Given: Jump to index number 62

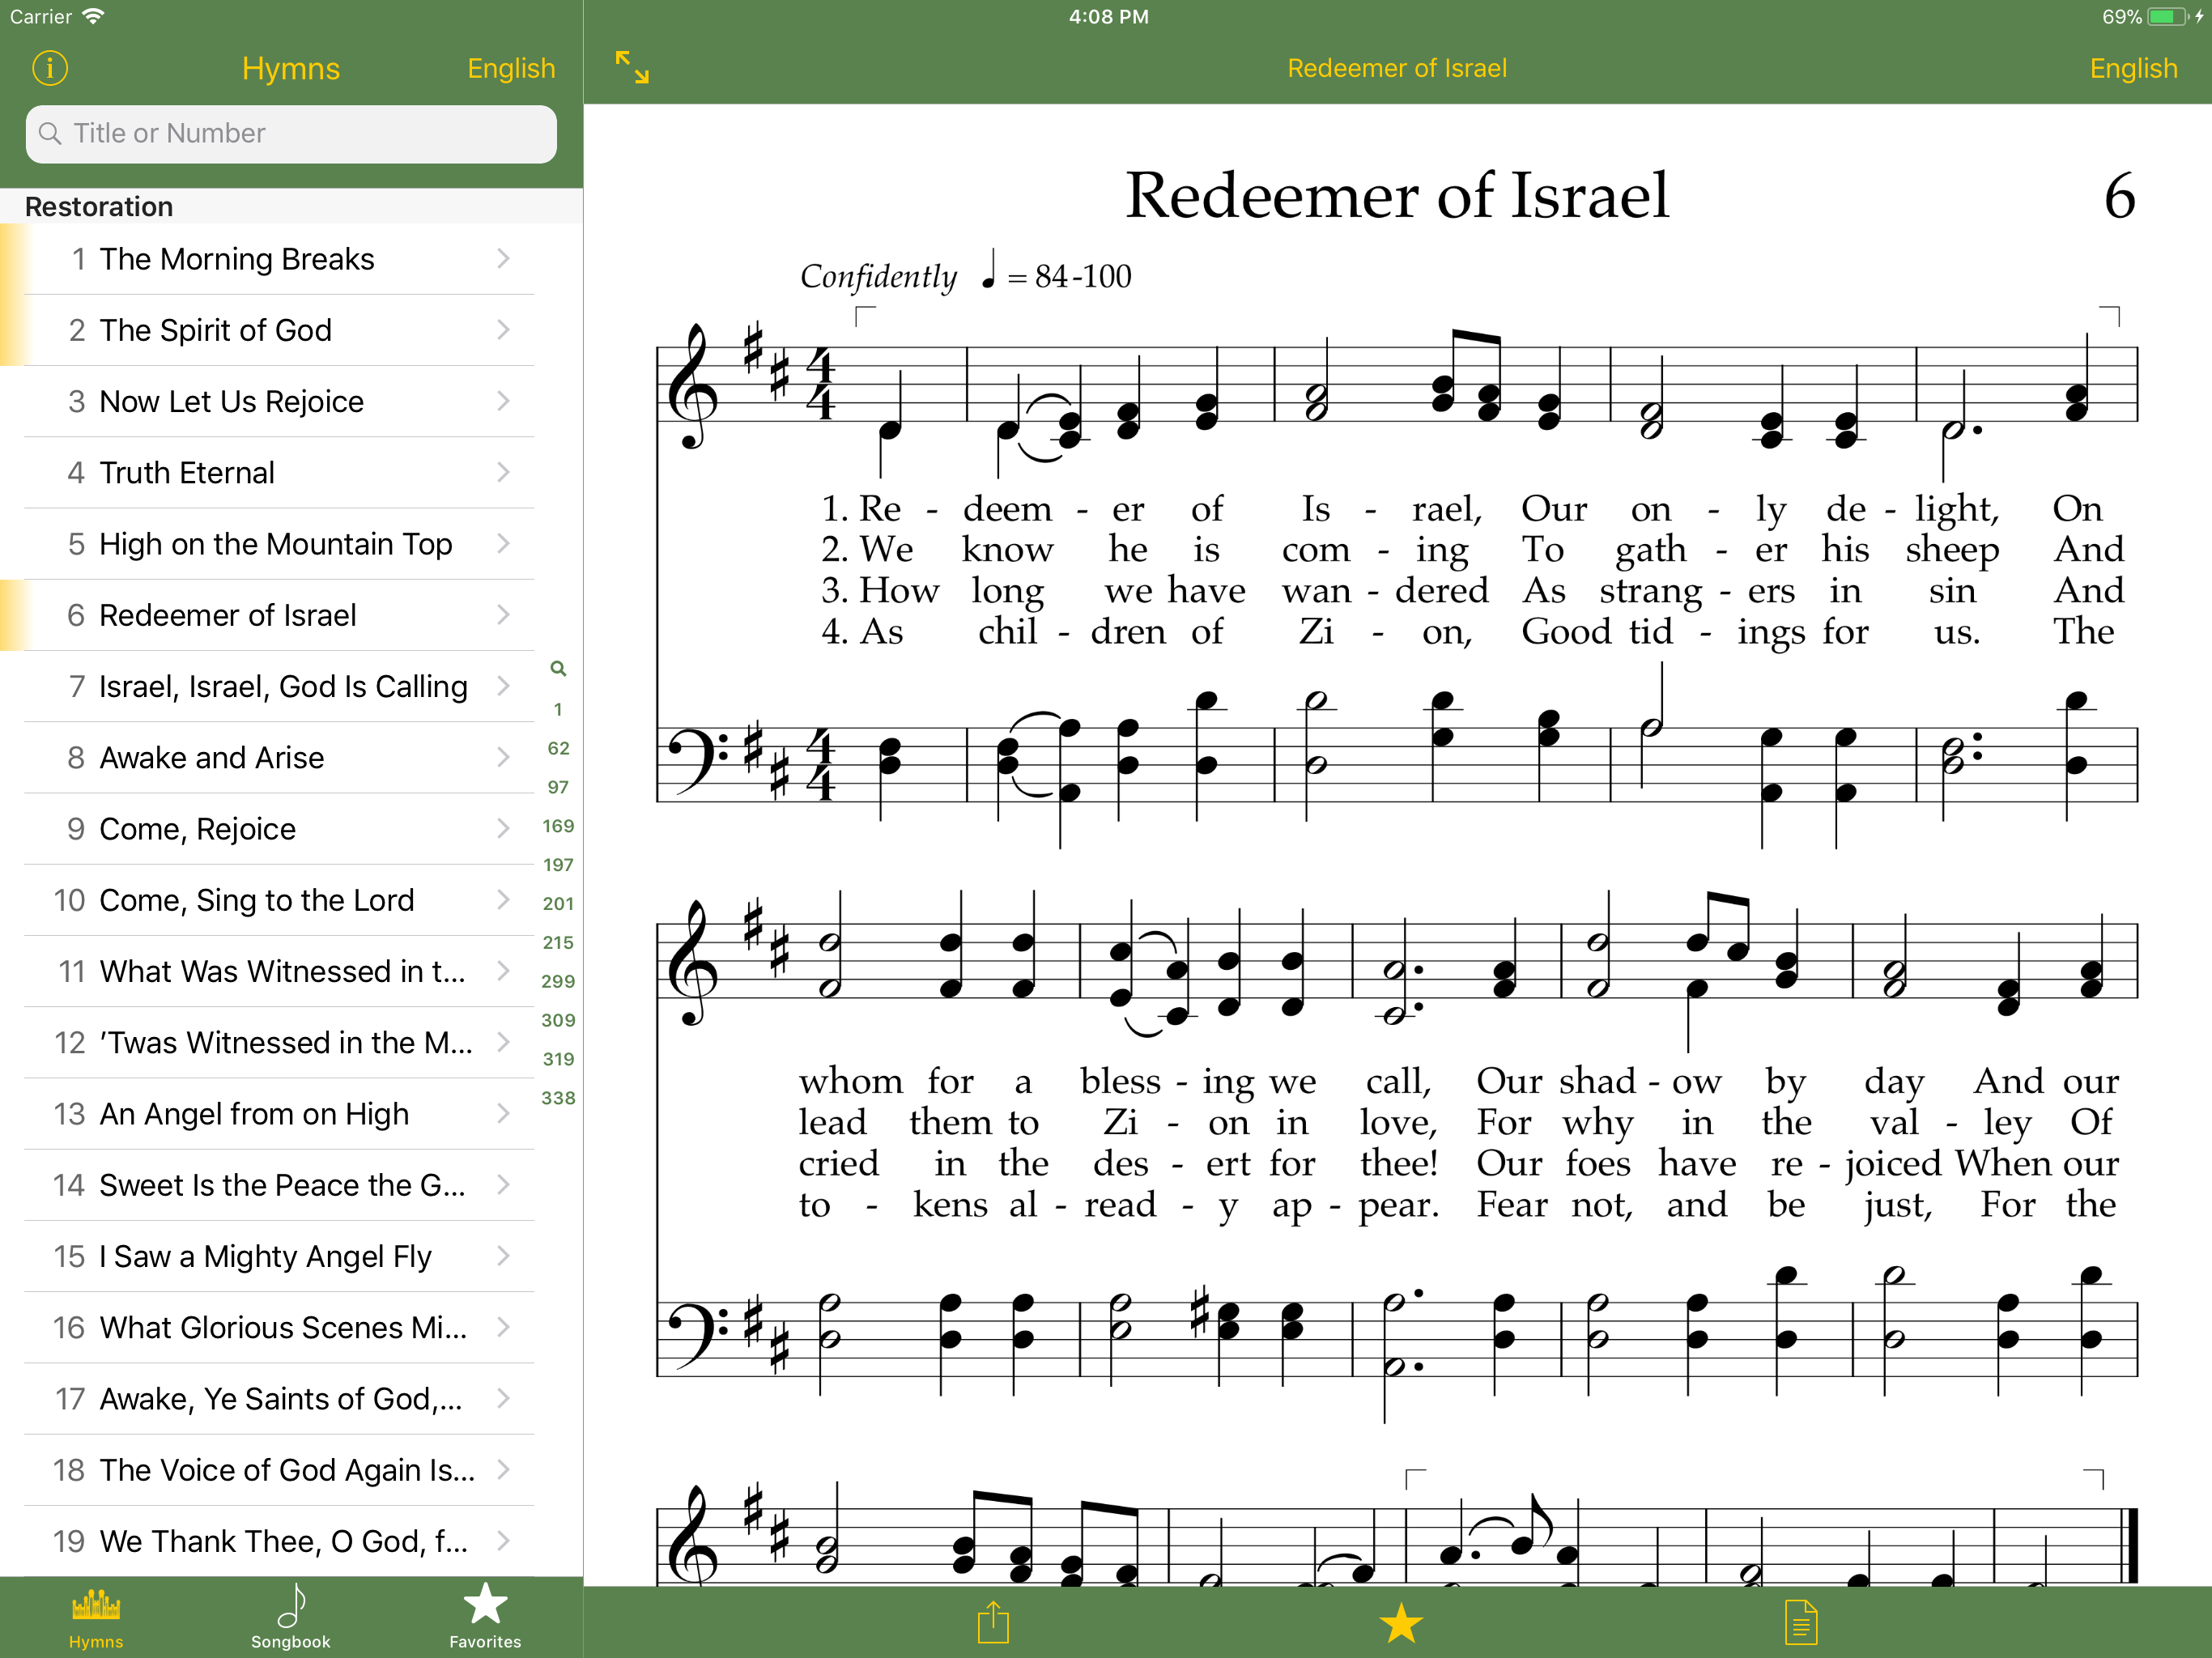Looking at the screenshot, I should point(558,748).
